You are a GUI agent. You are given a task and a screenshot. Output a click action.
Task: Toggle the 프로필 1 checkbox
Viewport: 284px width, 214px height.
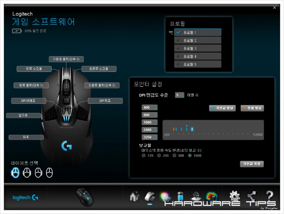[x=178, y=32]
